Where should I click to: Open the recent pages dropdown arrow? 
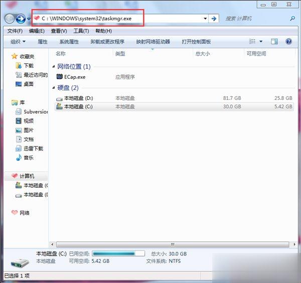[29, 19]
